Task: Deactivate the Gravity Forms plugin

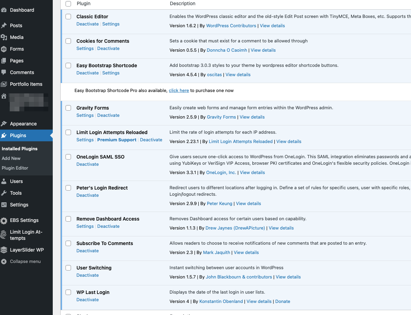Action: tap(108, 115)
